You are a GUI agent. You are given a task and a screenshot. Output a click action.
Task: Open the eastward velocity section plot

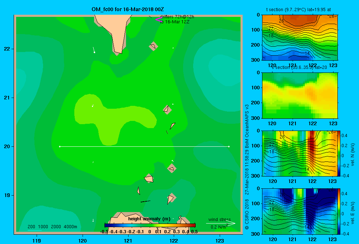coord(300,211)
